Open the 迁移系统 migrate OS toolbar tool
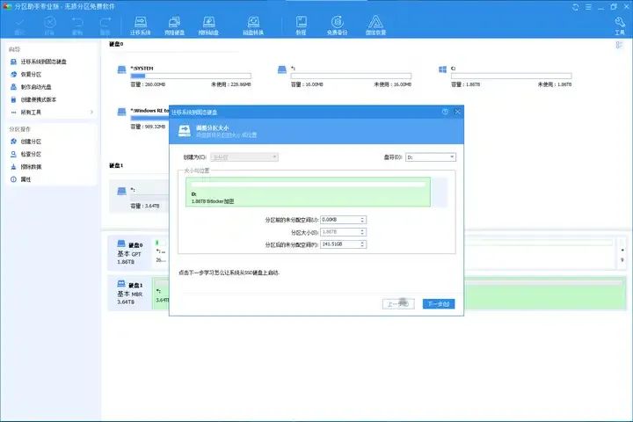Screen dimensions: 633x422 (x=140, y=25)
